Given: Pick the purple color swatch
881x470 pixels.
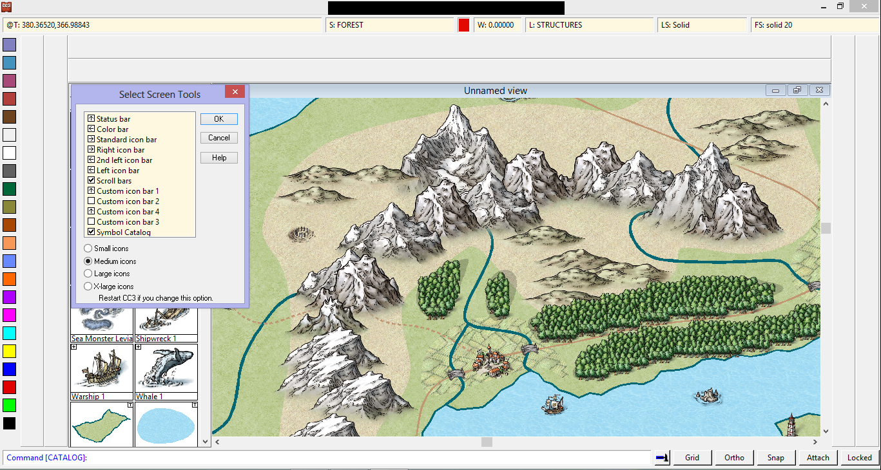Looking at the screenshot, I should click(9, 297).
